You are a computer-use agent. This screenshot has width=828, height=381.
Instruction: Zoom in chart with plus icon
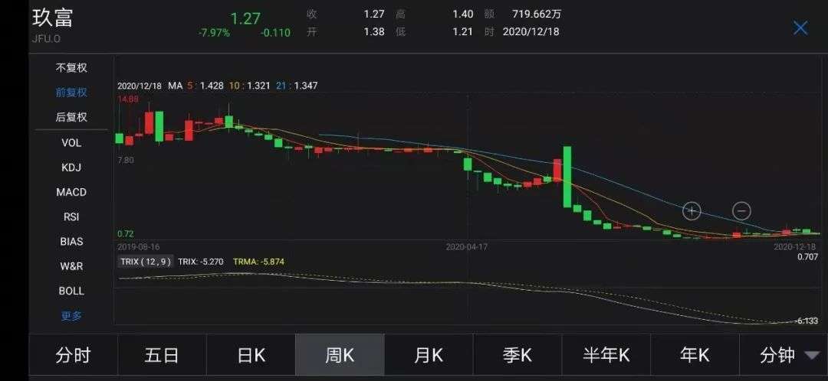(x=692, y=211)
